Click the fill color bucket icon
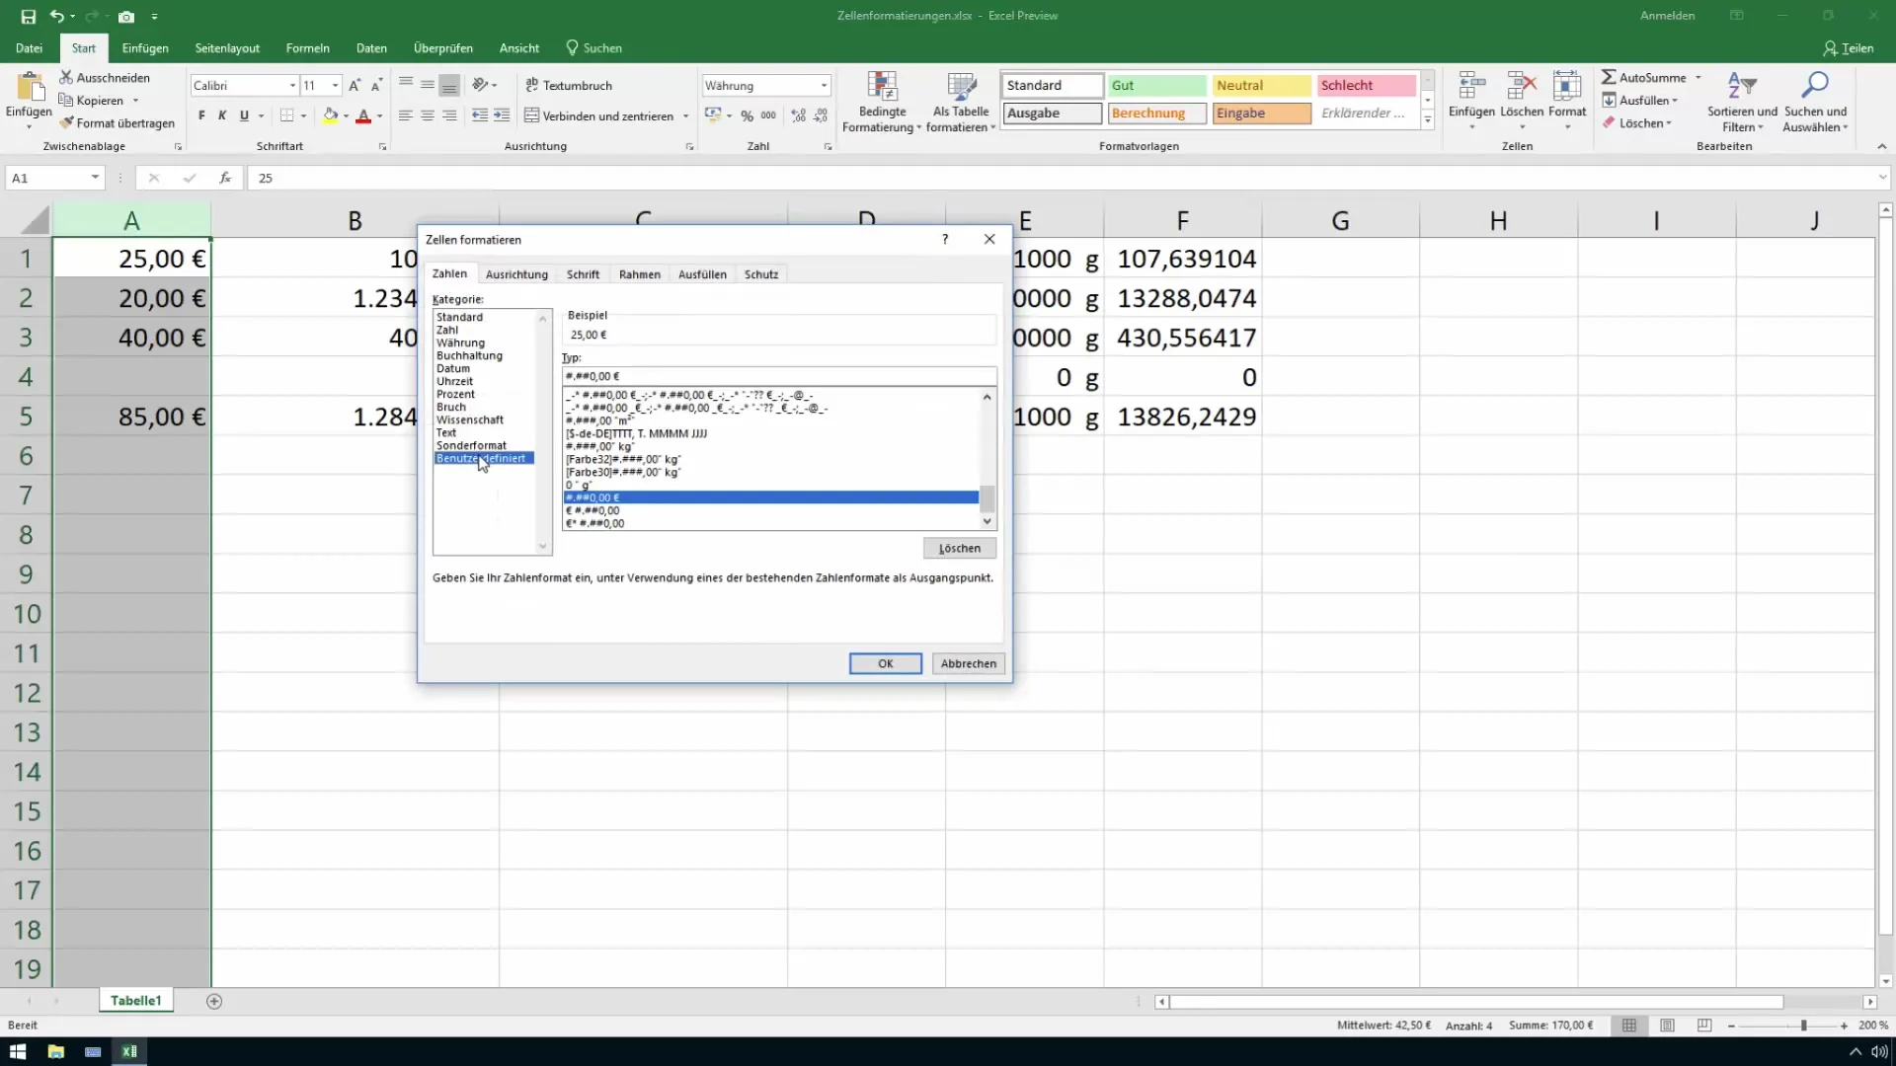Screen dimensions: 1896x1066 pyautogui.click(x=330, y=115)
